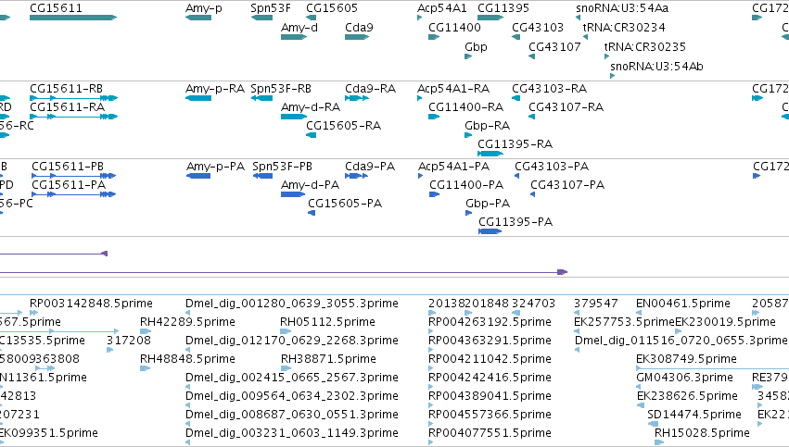This screenshot has height=447, width=789.
Task: Click the Cda9-RA transcript label
Action: pos(370,89)
